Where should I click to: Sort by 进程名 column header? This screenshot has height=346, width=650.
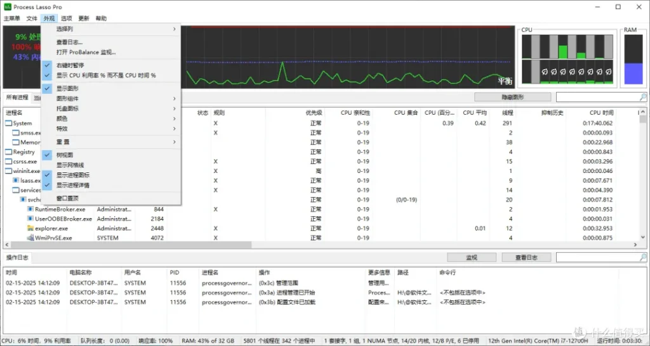(x=14, y=113)
